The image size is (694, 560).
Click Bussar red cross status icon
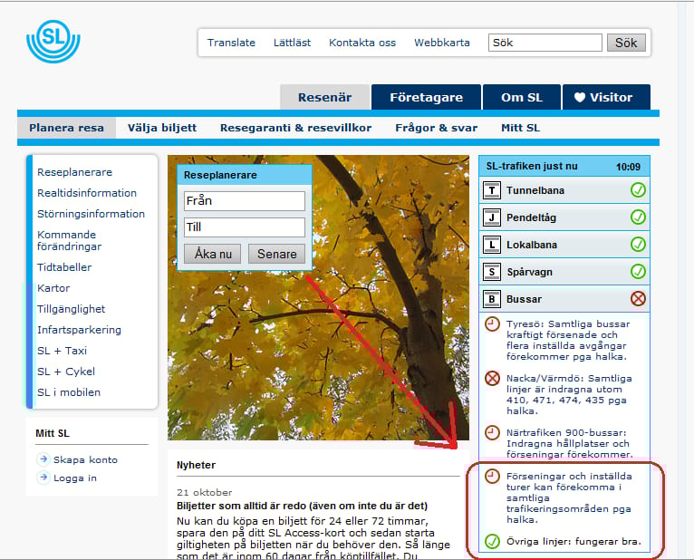tap(638, 298)
